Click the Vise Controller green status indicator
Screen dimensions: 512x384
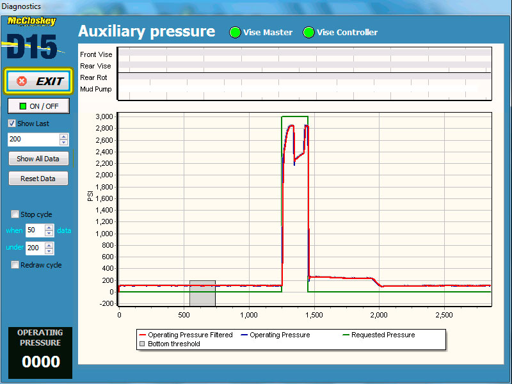click(309, 33)
